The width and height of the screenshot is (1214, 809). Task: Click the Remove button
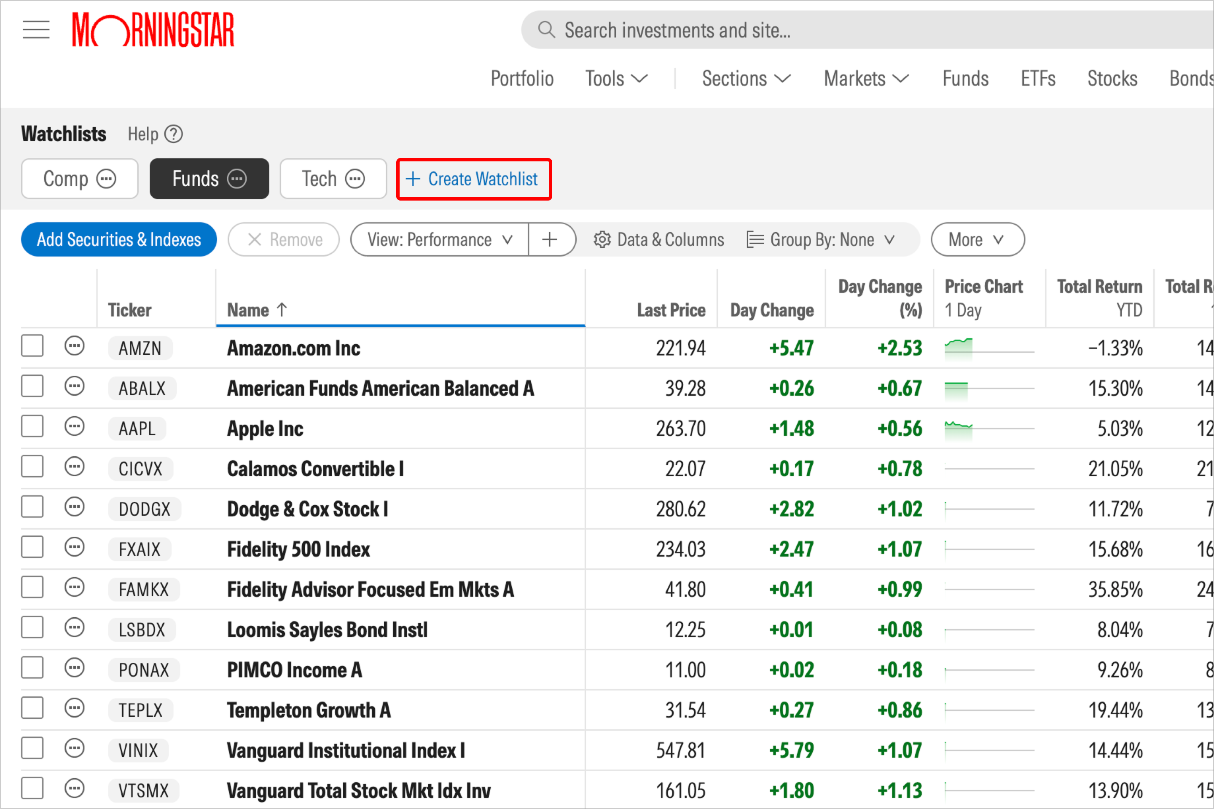coord(284,239)
